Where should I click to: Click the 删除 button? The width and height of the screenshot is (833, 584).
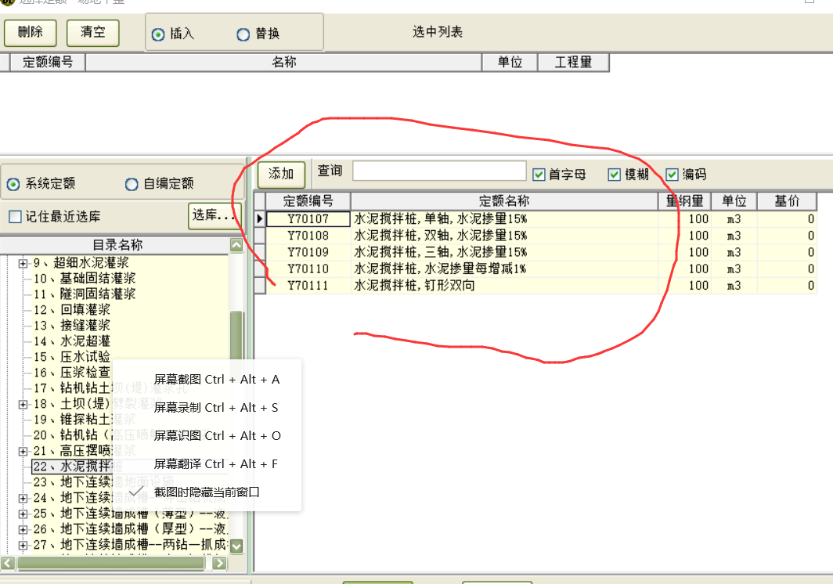pyautogui.click(x=30, y=33)
